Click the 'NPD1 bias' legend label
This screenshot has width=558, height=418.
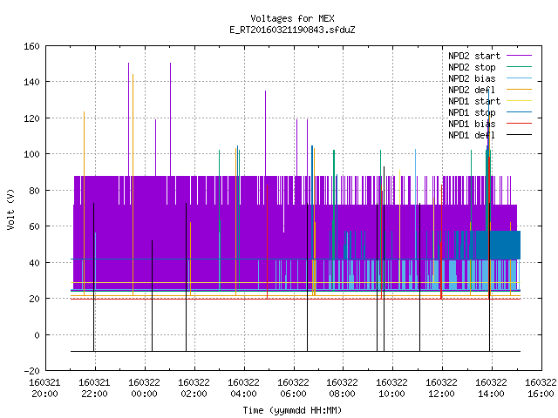(x=472, y=124)
